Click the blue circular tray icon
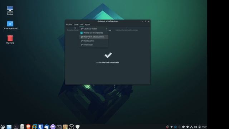Viewport: 229px width, 129px height. [175, 127]
